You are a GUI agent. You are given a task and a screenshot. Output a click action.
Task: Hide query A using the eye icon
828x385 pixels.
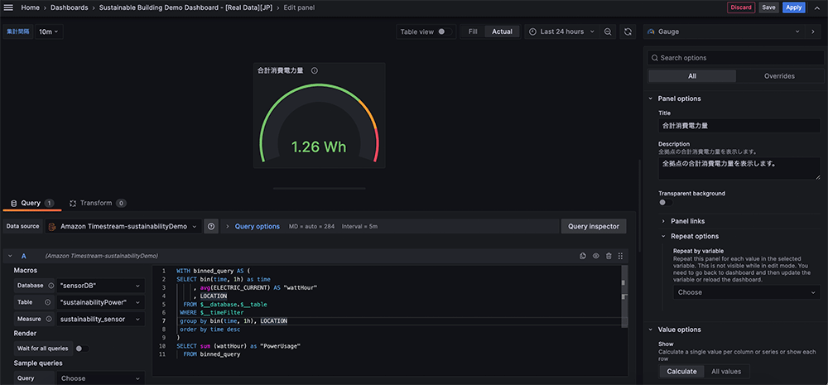coord(595,256)
